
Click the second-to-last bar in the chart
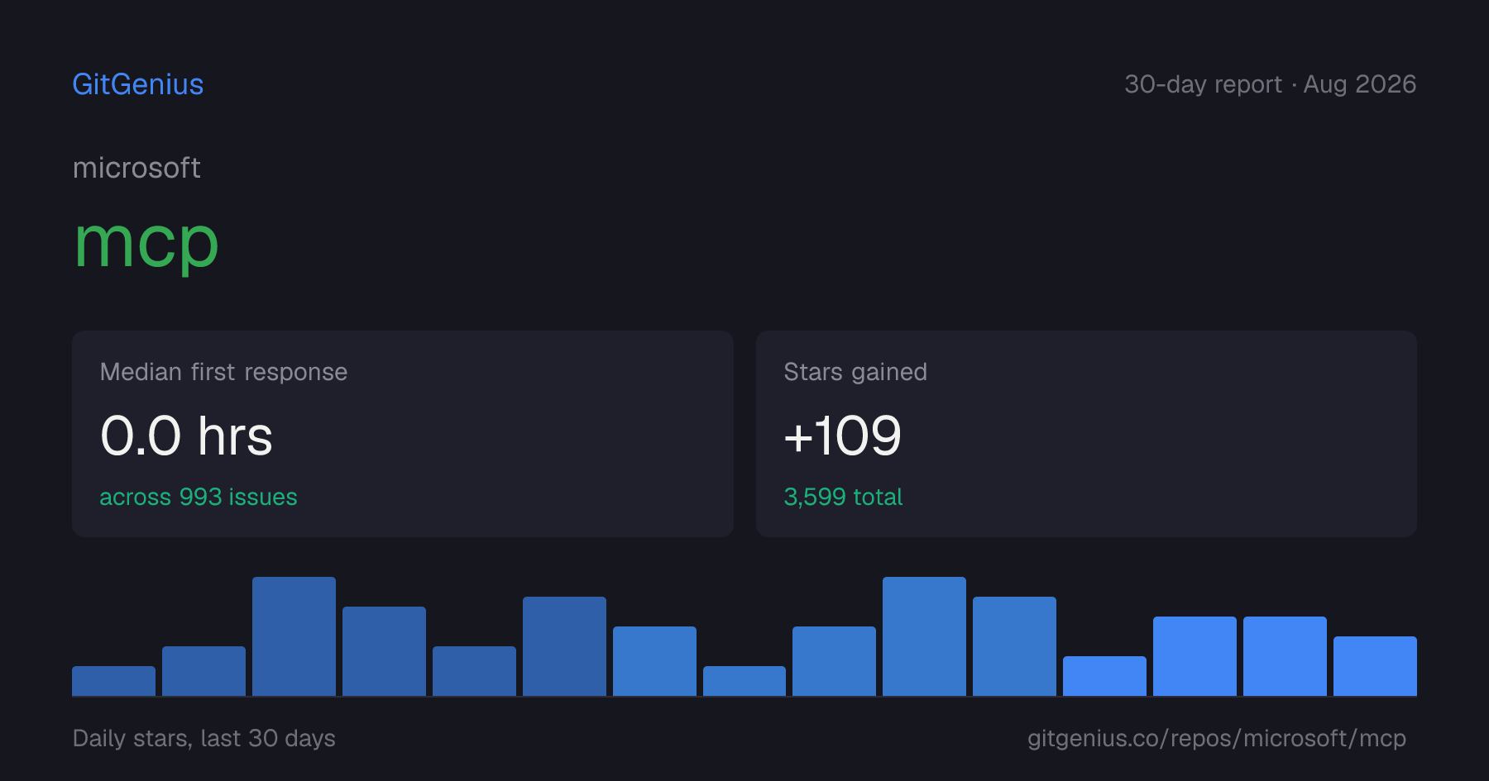[x=1285, y=656]
